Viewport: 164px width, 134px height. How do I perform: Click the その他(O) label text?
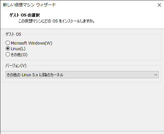(19, 54)
